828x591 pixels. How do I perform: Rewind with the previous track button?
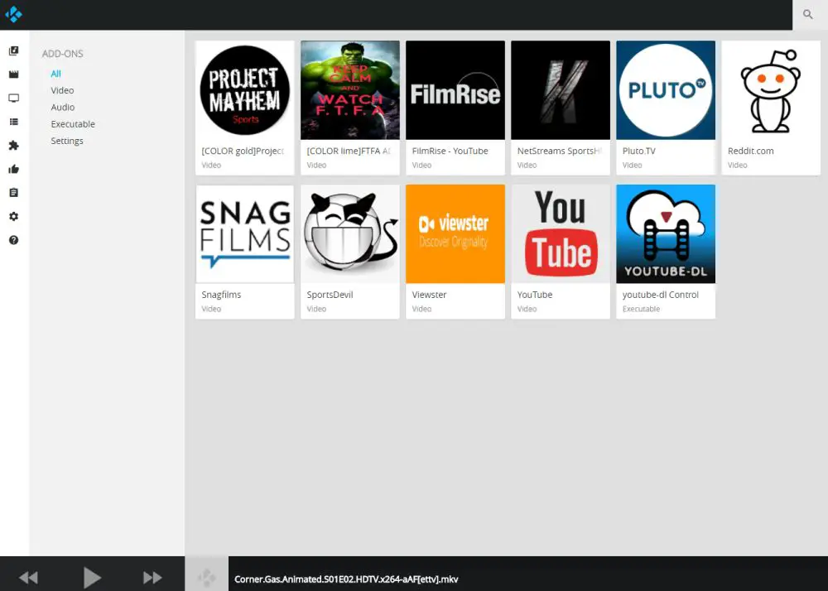click(28, 578)
